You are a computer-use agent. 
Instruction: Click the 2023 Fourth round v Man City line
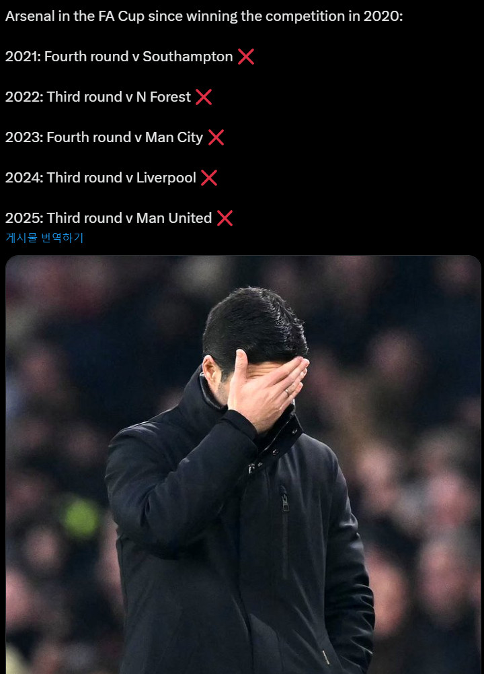(x=114, y=137)
